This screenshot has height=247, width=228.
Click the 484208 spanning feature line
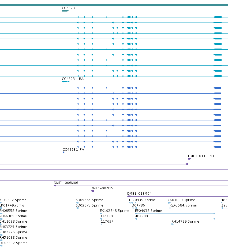(x=175, y=219)
